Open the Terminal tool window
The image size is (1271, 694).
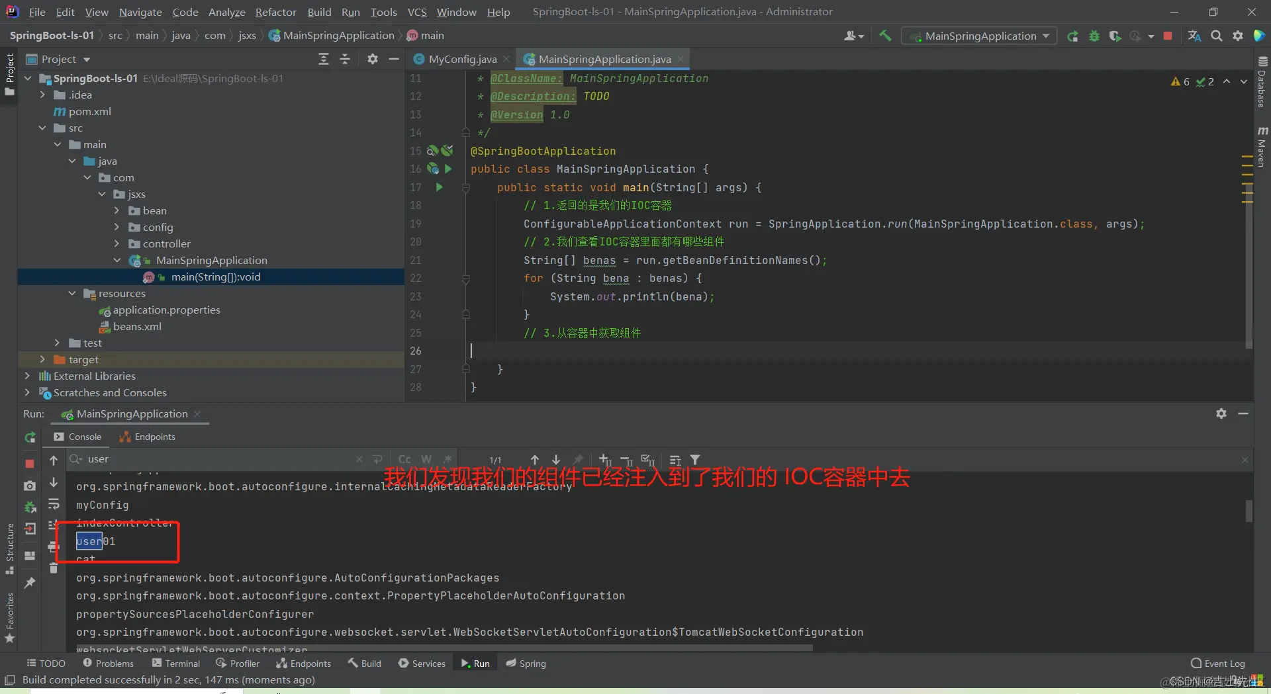(176, 664)
